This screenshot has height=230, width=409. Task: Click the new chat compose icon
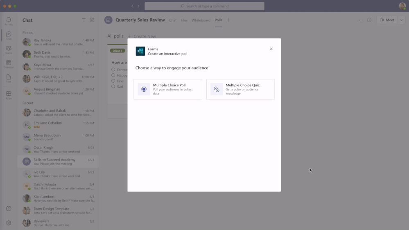[92, 20]
